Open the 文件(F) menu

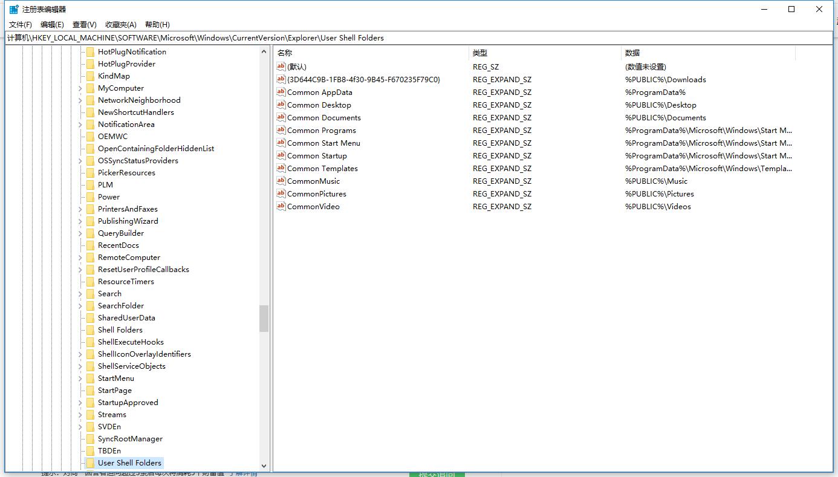tap(21, 24)
